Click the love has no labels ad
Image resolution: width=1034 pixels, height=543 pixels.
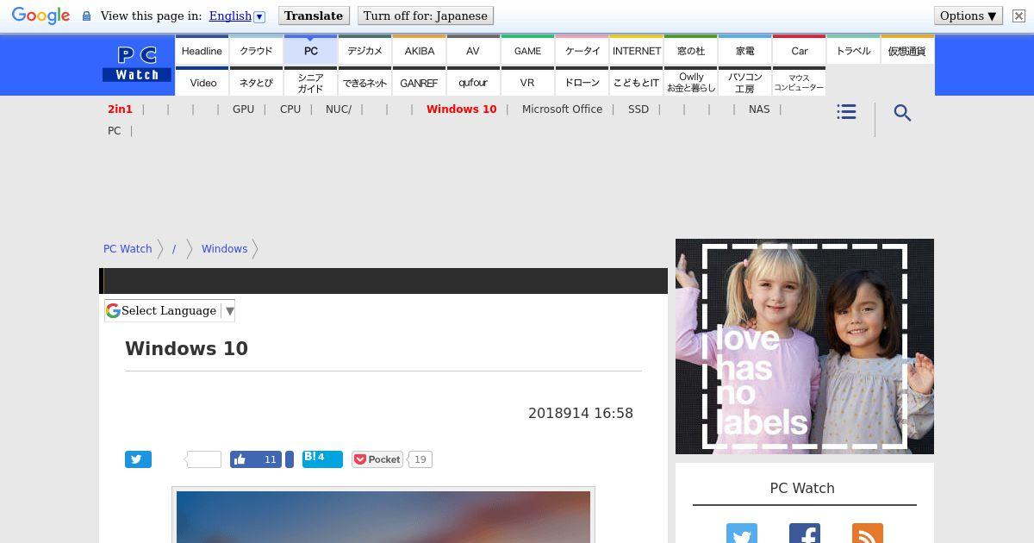click(805, 346)
